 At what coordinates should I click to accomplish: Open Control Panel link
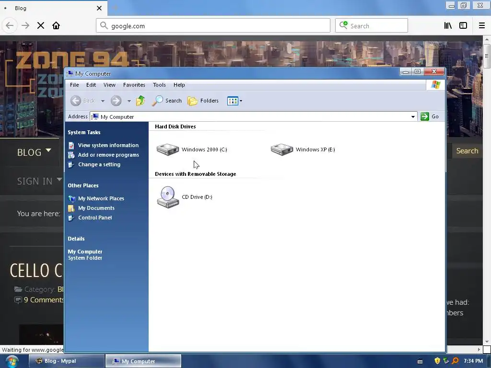[95, 218]
